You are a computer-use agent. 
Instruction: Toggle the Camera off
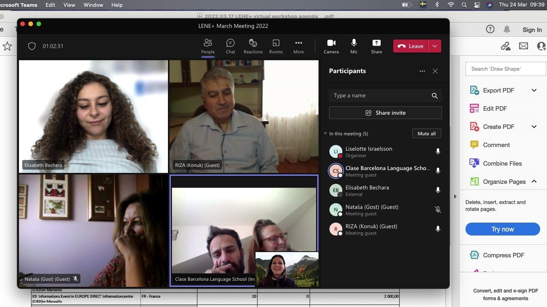(331, 46)
